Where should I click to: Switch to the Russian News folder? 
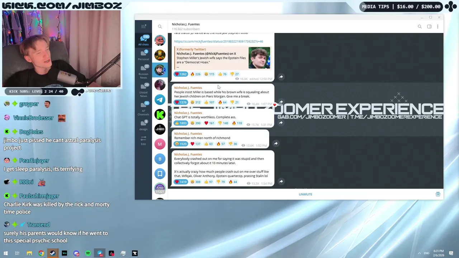143,72
